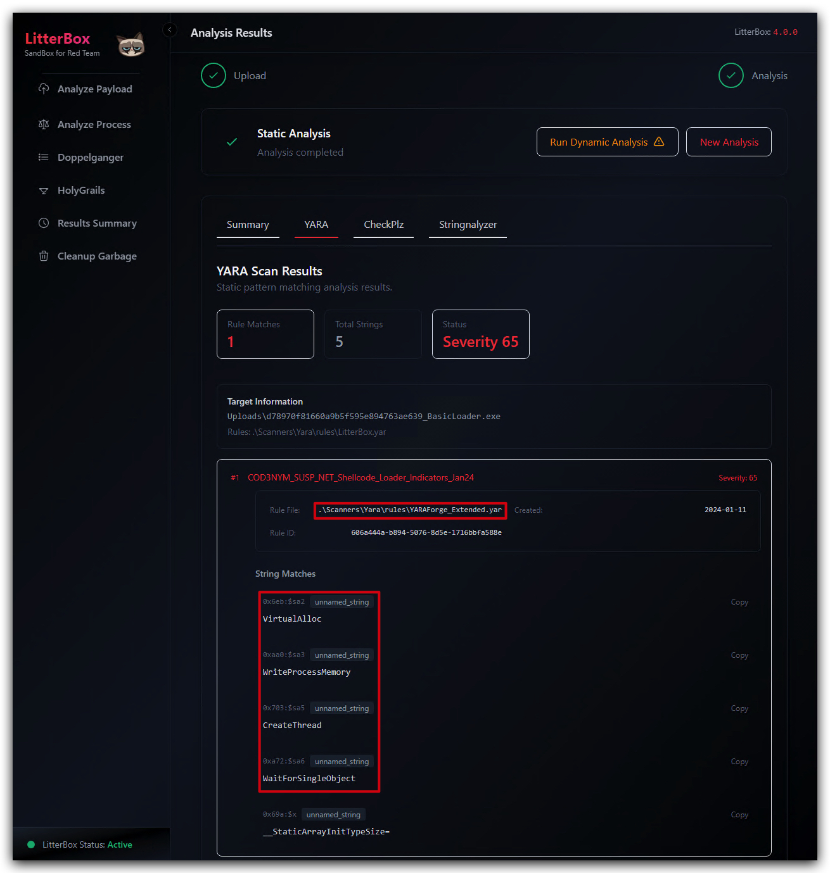The image size is (830, 873).
Task: Click the HolyGrails icon in sidebar
Action: [x=44, y=191]
